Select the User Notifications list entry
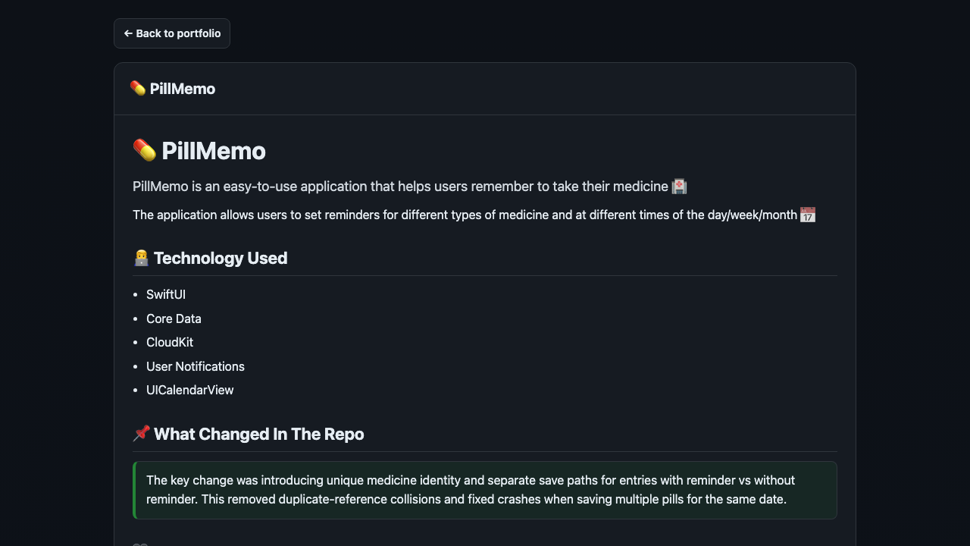 pyautogui.click(x=195, y=366)
